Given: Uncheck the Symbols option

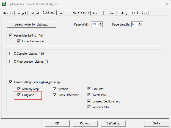Looking at the screenshot, I should 54,89.
